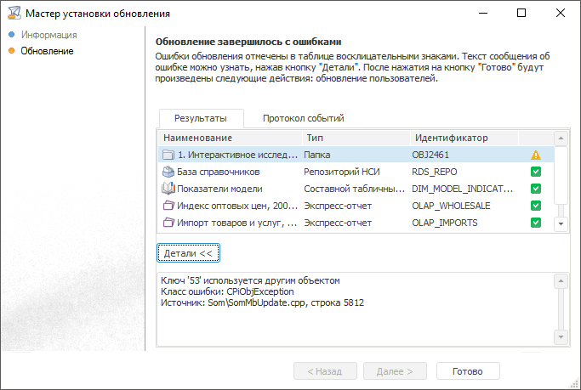Click the Индекс оптовых цен report icon
The height and width of the screenshot is (390, 581).
coord(168,206)
